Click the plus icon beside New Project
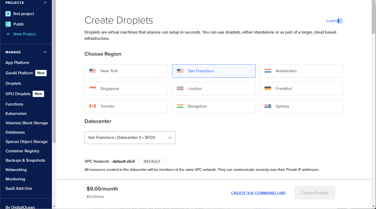376x209 pixels. [8, 34]
